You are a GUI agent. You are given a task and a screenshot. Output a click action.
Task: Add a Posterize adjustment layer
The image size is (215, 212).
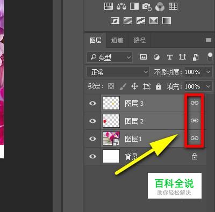click(x=128, y=21)
